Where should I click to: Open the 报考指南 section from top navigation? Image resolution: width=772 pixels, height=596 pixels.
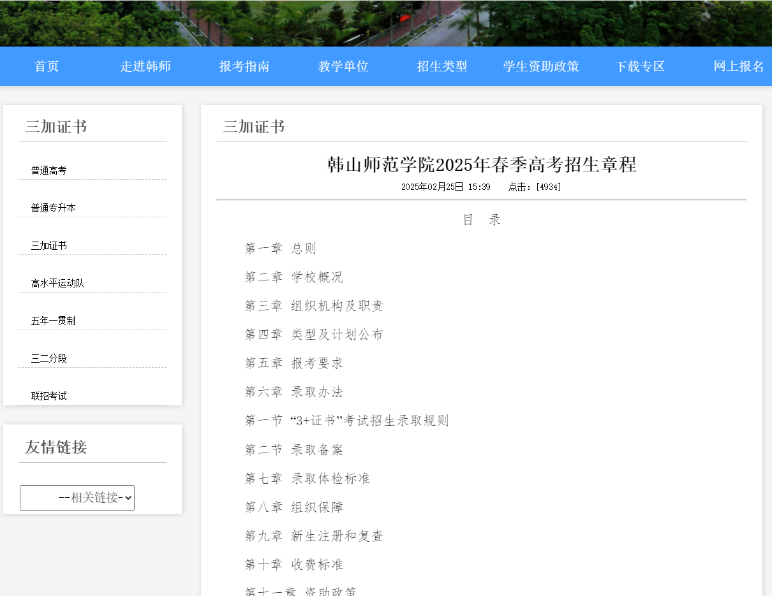pos(244,66)
